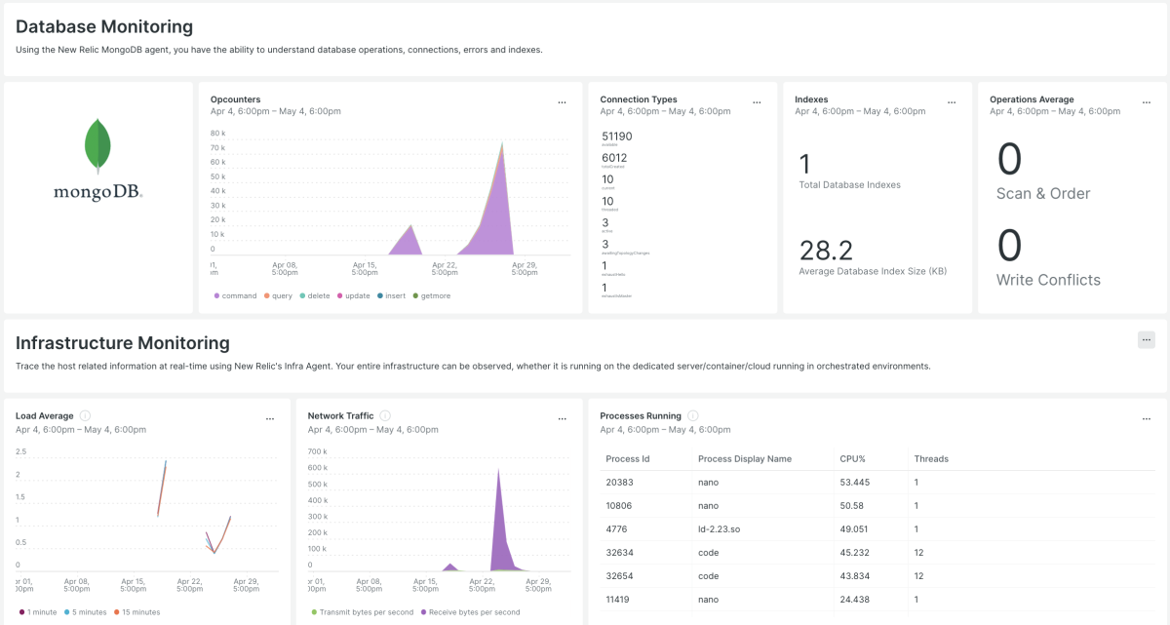This screenshot has width=1170, height=625.
Task: Click the Threads column header
Action: [930, 458]
